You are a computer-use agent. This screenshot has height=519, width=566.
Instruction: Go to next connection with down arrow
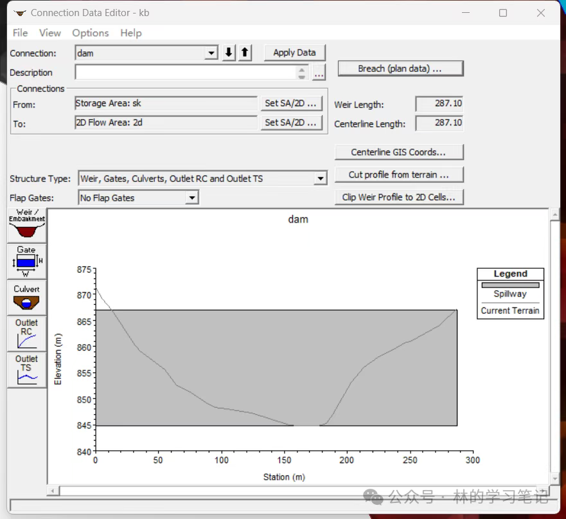229,53
